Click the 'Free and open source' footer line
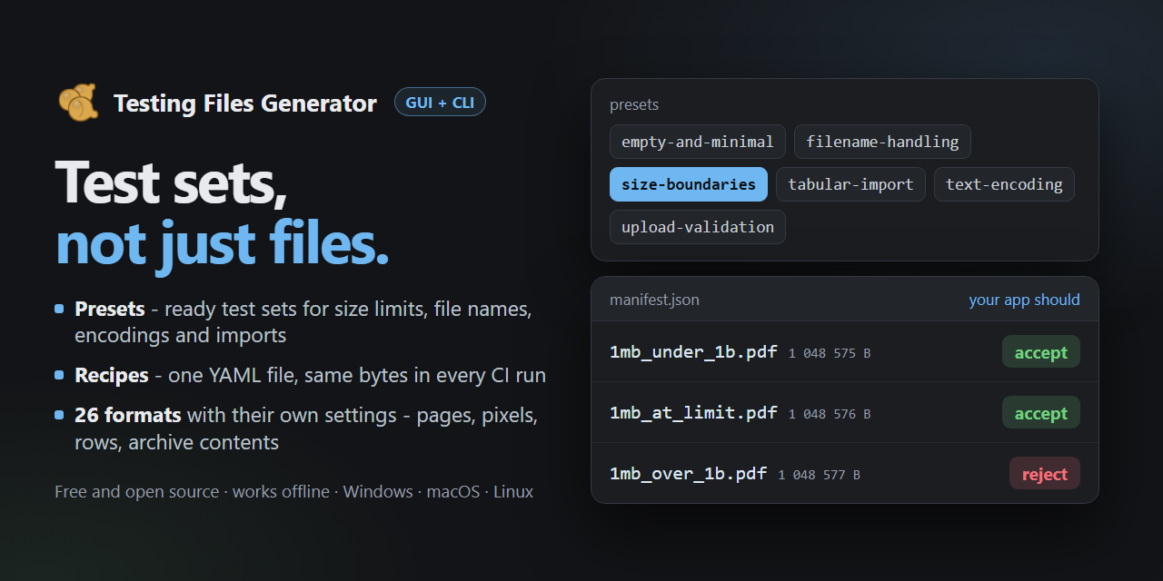Viewport: 1163px width, 581px height. (293, 492)
